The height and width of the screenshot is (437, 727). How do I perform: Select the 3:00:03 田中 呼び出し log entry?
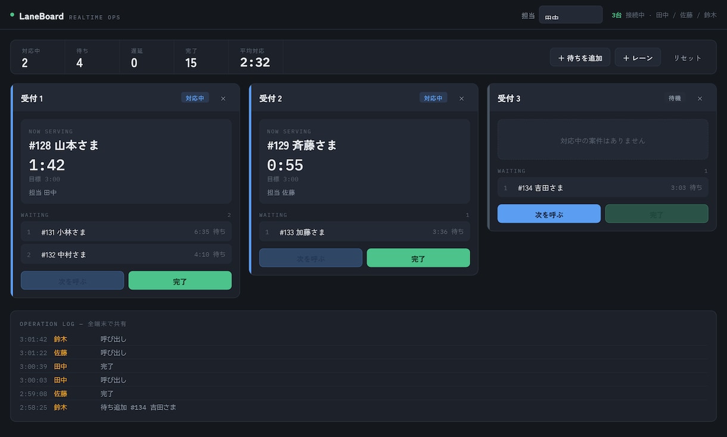(x=363, y=380)
